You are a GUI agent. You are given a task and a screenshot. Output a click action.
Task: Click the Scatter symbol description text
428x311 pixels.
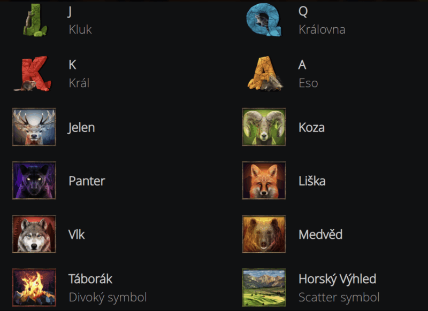tap(339, 297)
